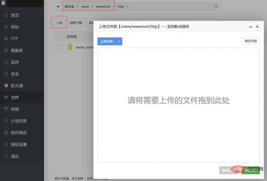
Task: Click the 清空列表 clear list button
Action: [251, 41]
